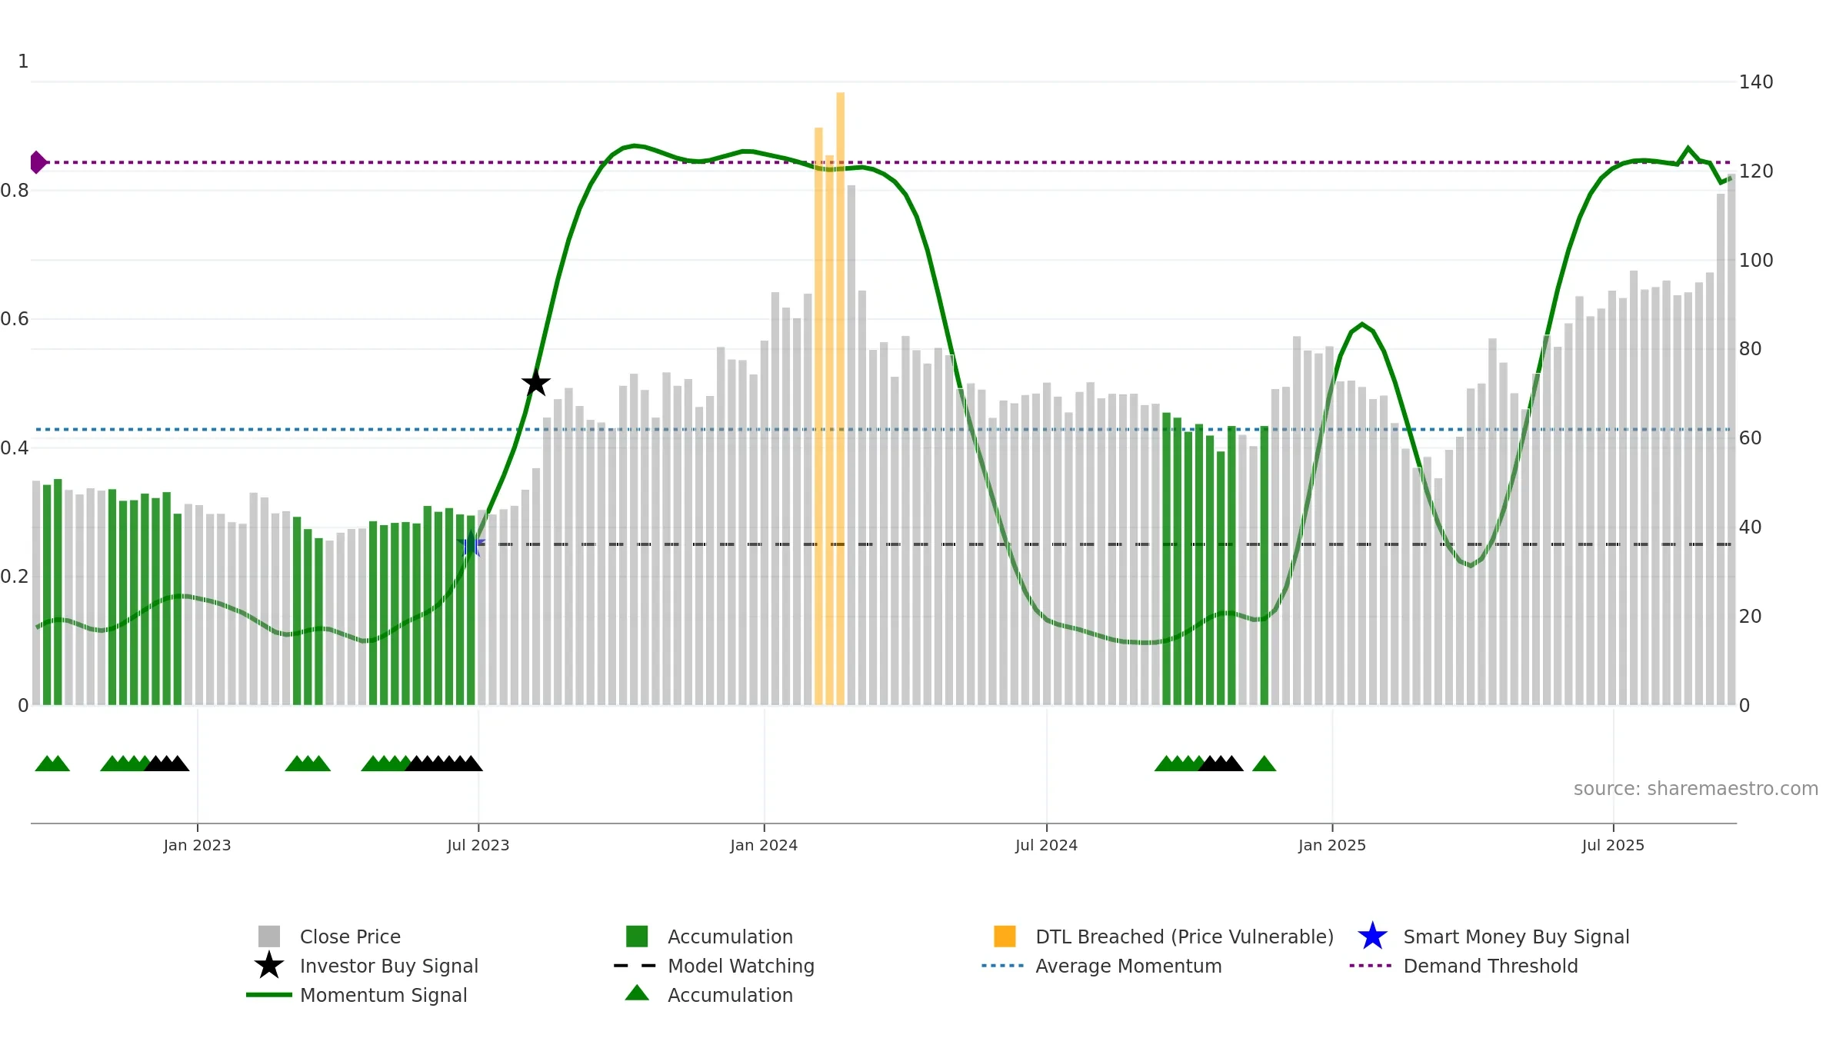Click the tallest orange DTL breached bar
This screenshot has height=1038, width=1846.
pyautogui.click(x=840, y=398)
